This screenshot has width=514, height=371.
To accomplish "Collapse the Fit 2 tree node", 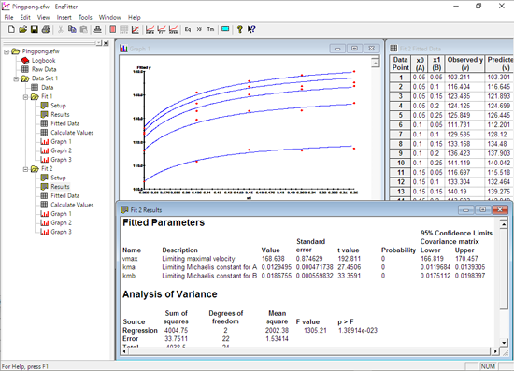I will point(25,169).
